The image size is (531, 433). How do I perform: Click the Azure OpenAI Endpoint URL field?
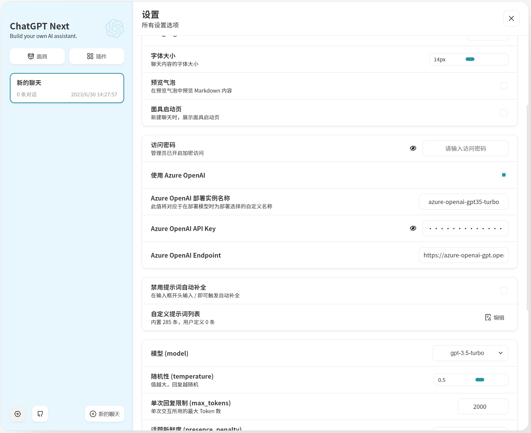[x=464, y=255]
